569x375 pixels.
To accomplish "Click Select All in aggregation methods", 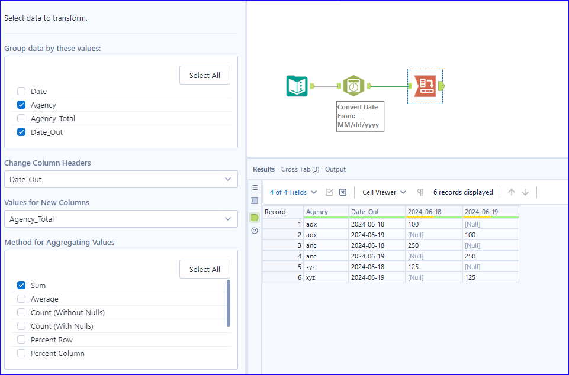I will click(205, 269).
